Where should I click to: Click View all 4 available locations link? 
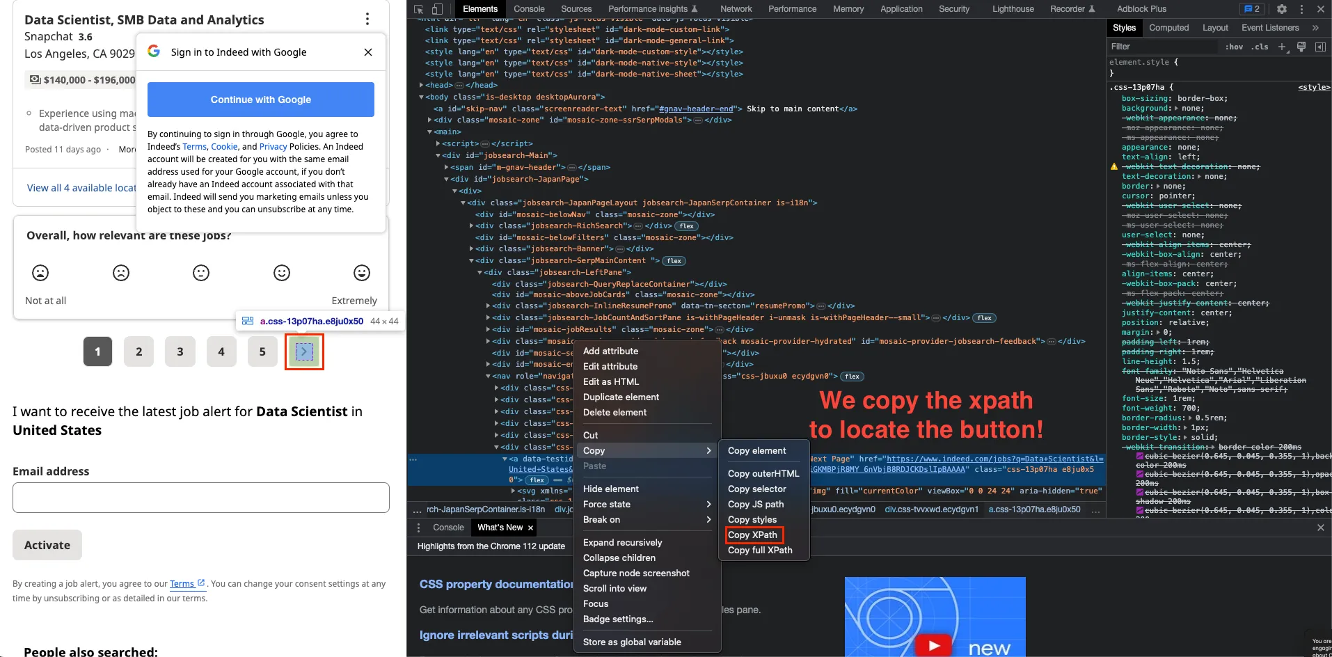[81, 188]
